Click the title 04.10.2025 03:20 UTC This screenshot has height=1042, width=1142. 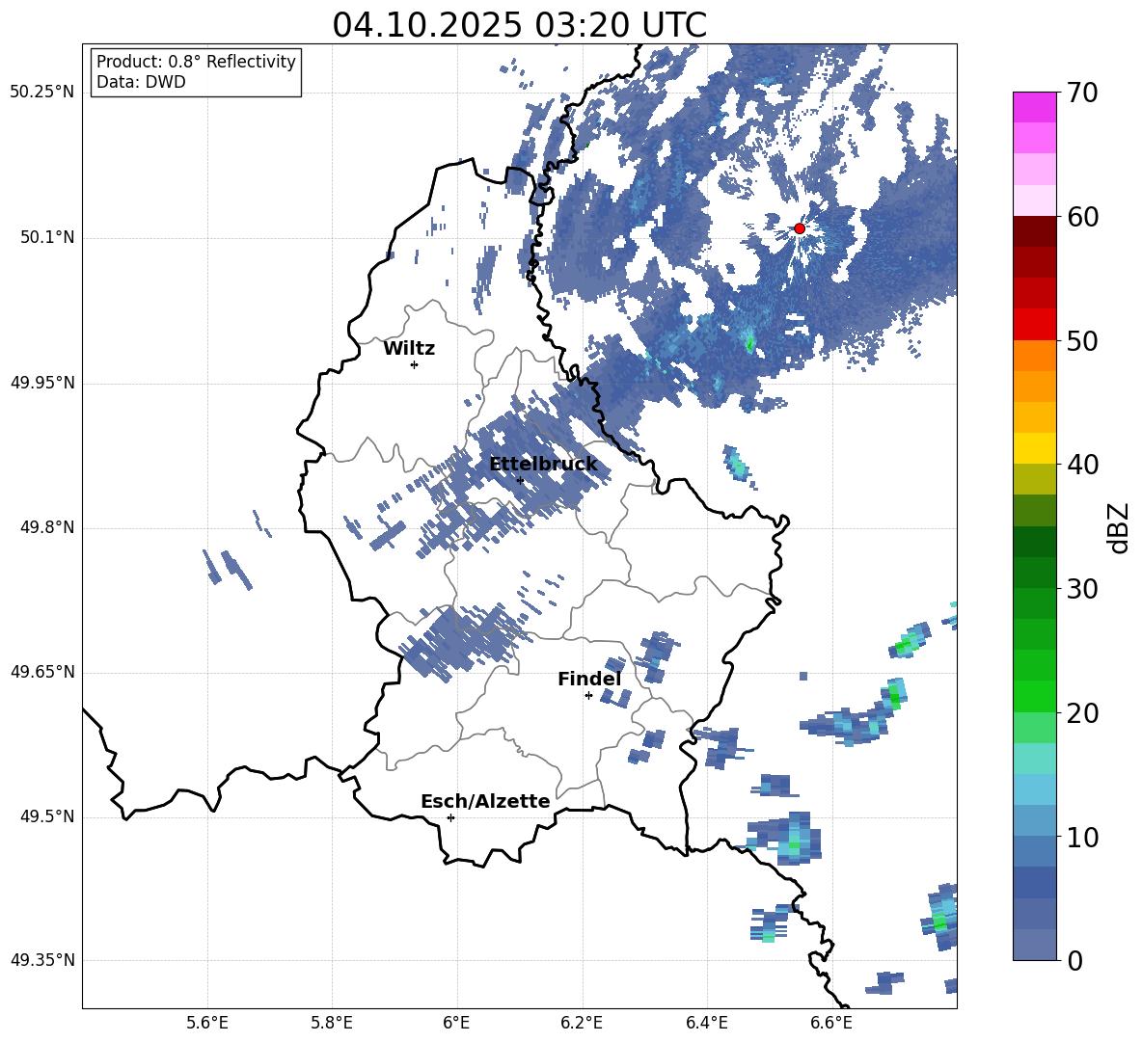pos(519,25)
